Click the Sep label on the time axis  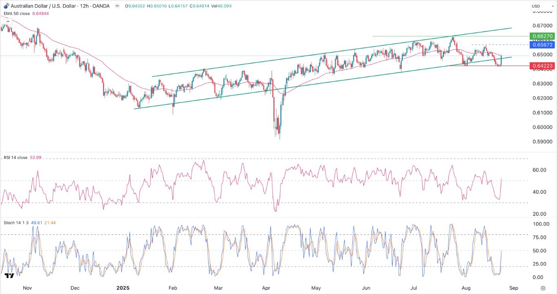513,288
